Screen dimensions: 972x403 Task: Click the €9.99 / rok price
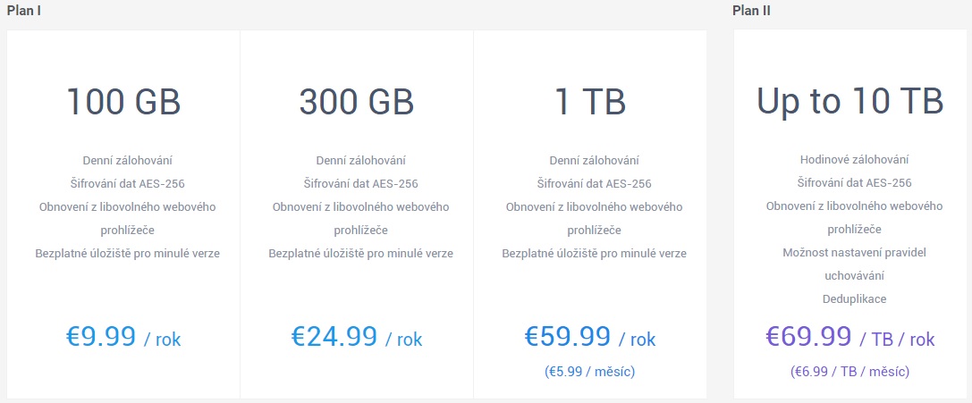(x=123, y=337)
